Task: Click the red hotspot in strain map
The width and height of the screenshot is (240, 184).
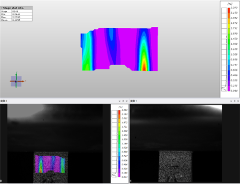Action: pos(144,67)
